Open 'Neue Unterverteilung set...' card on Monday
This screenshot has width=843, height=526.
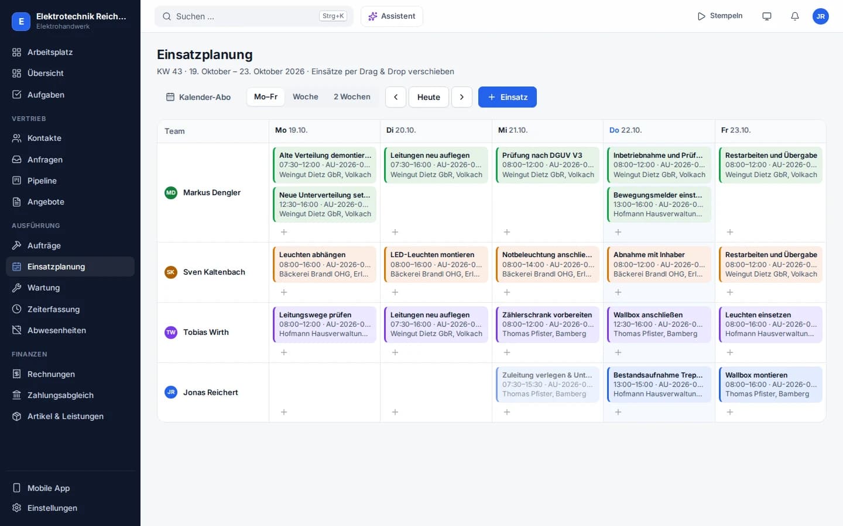click(x=325, y=205)
